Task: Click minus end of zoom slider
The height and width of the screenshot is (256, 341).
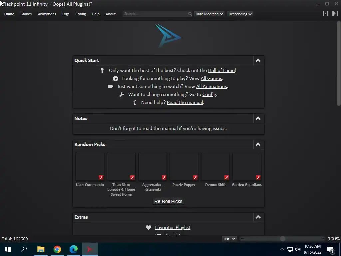Action: pos(242,239)
